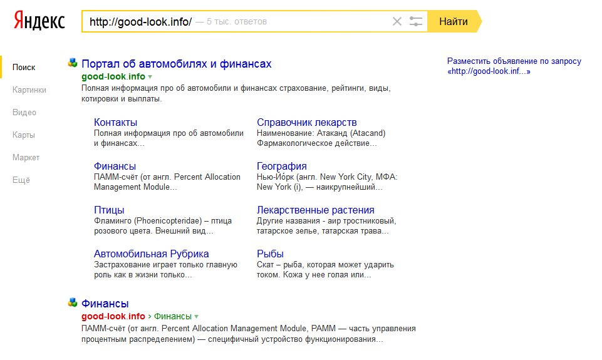Click the red good-look.info URL in second result
The height and width of the screenshot is (360, 602).
(113, 316)
